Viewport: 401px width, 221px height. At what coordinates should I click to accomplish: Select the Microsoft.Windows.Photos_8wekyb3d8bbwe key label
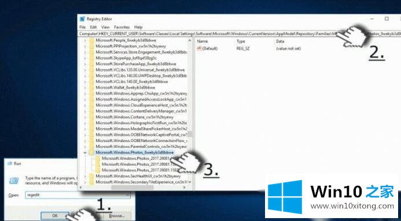tap(134, 152)
